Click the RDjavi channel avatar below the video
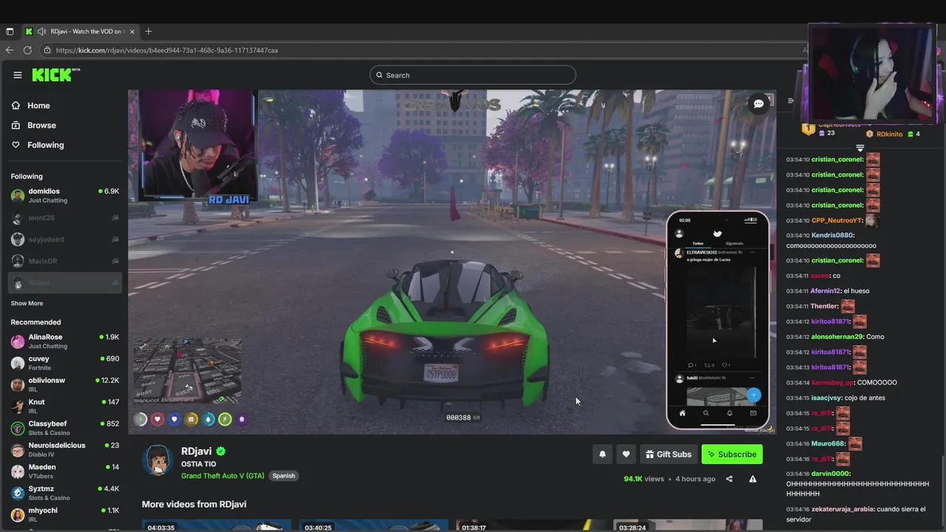This screenshot has height=532, width=946. (x=157, y=460)
